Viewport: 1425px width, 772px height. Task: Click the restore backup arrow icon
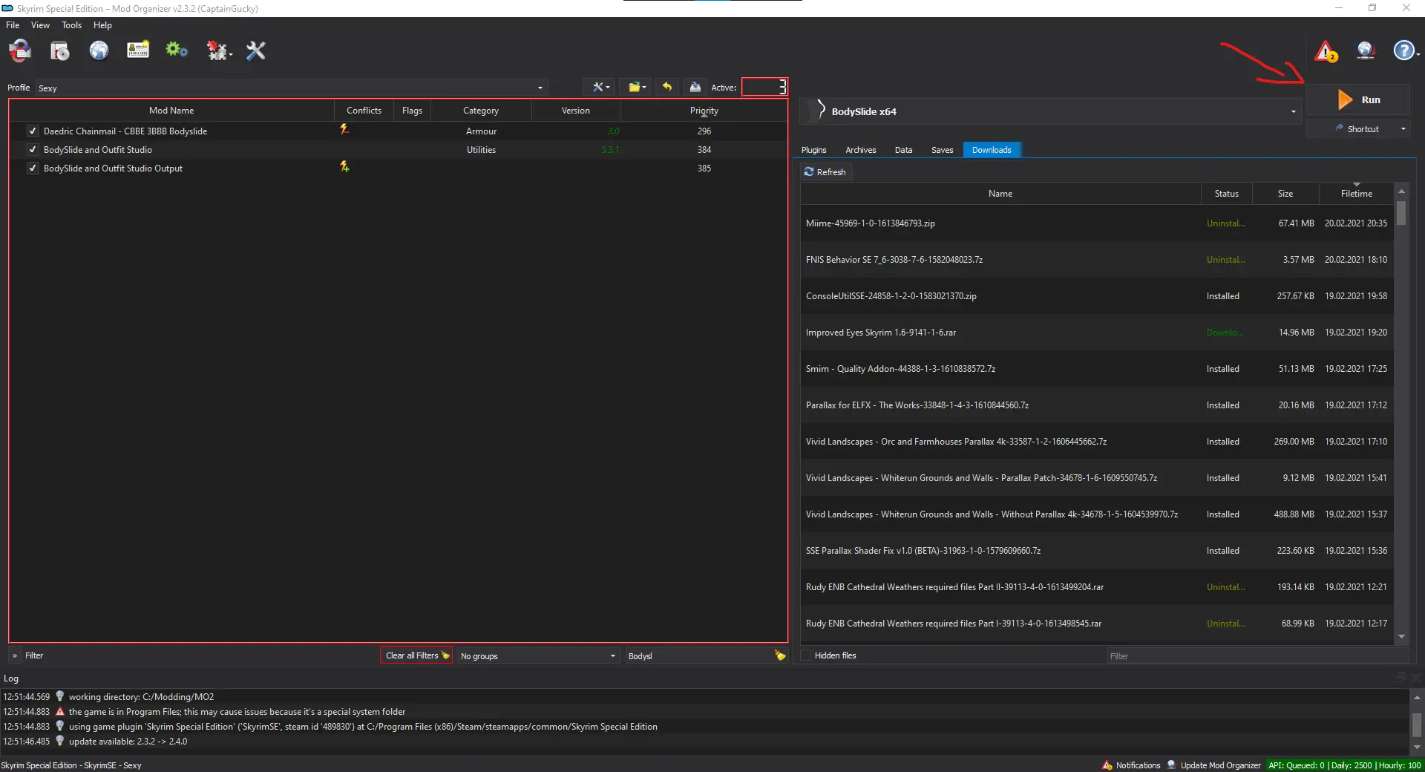667,87
